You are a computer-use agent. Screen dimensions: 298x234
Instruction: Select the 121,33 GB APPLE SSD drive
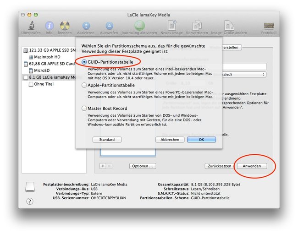(49, 50)
